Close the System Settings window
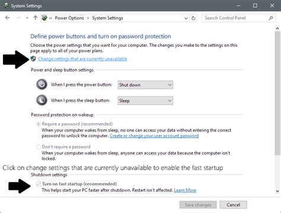The image size is (281, 213). pos(272,5)
